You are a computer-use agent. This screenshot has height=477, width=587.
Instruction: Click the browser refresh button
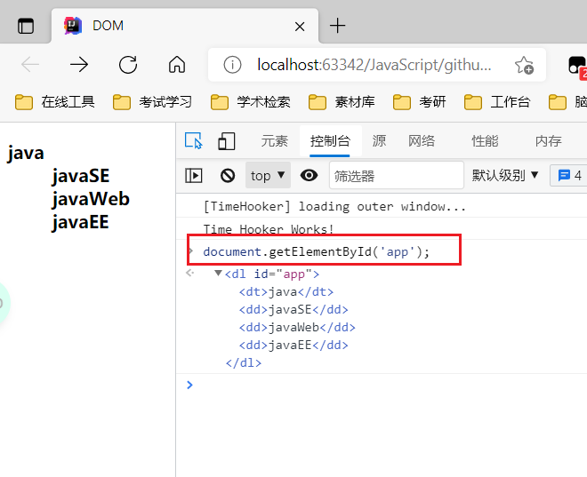[x=128, y=64]
